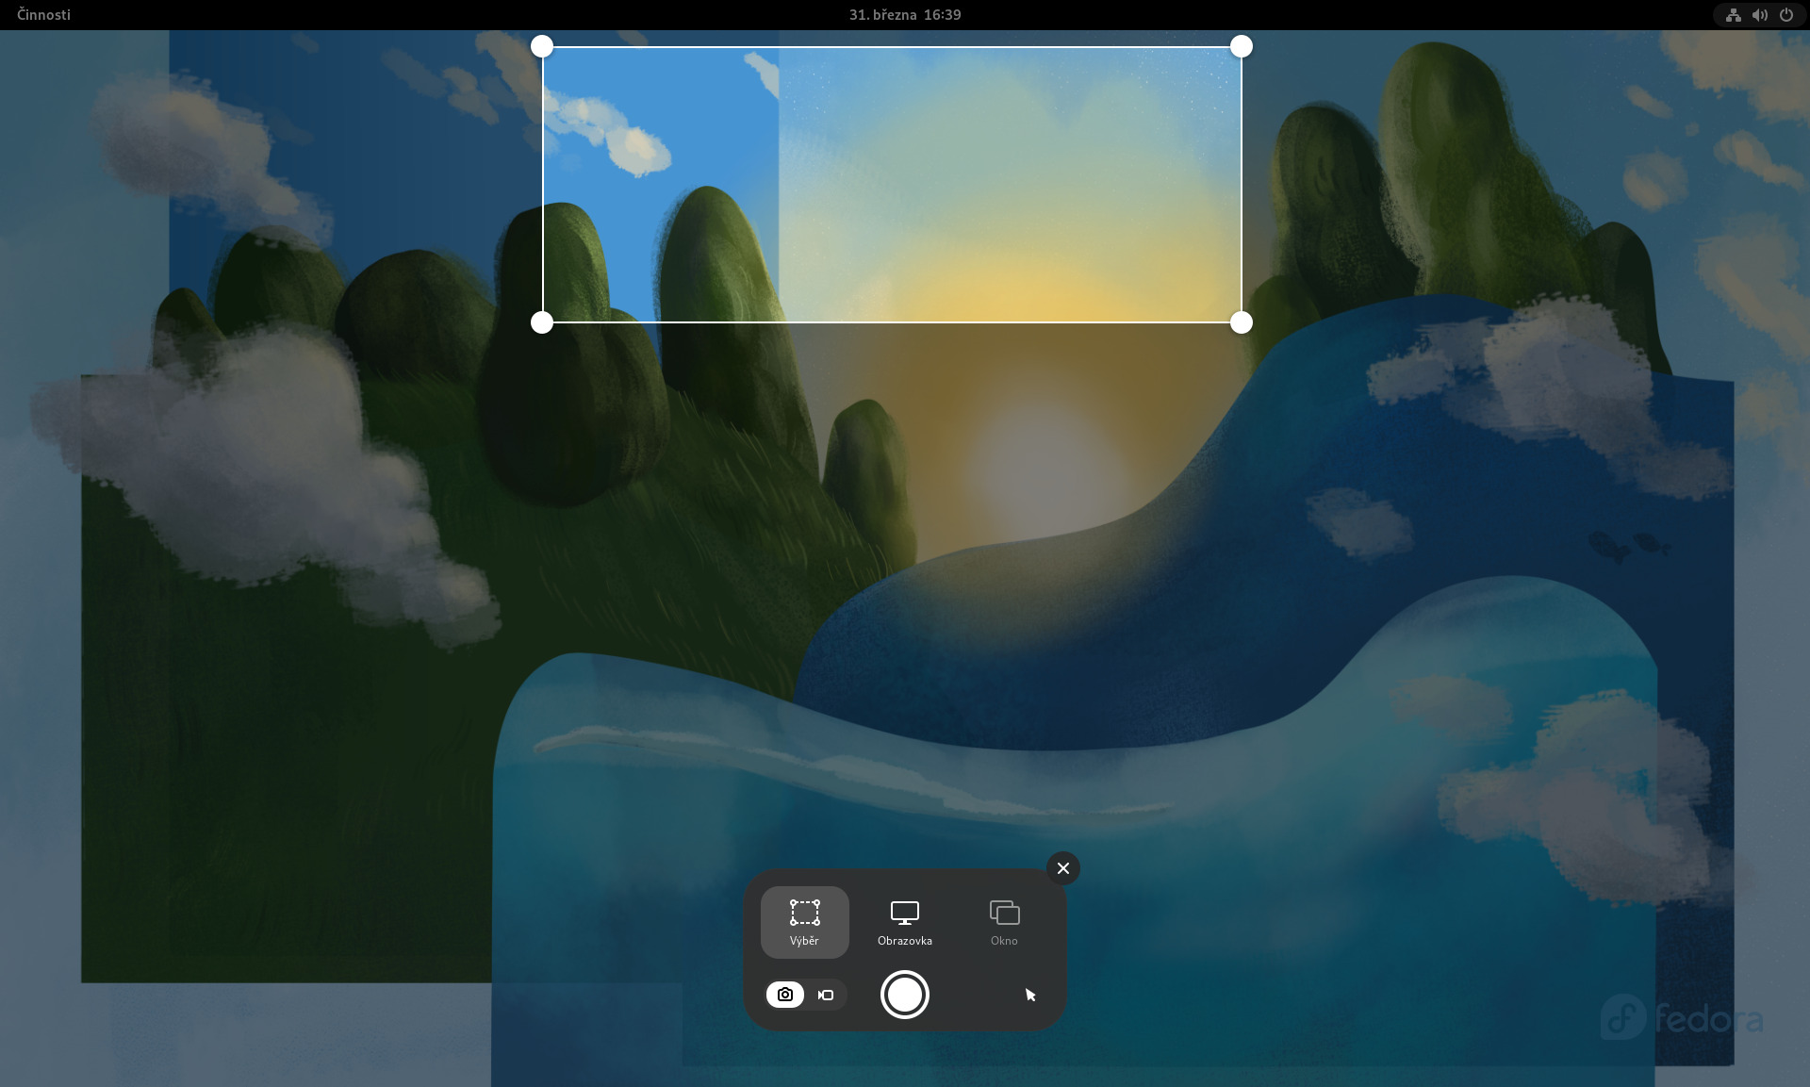Open the date and clock menu
1810x1087 pixels.
904,14
